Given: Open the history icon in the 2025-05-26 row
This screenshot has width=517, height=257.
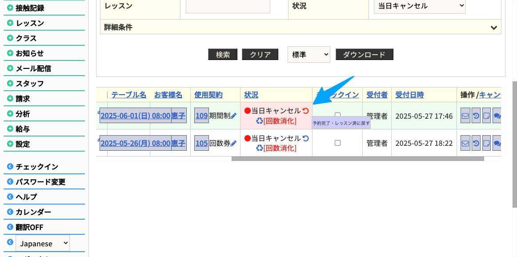Looking at the screenshot, I should point(476,143).
